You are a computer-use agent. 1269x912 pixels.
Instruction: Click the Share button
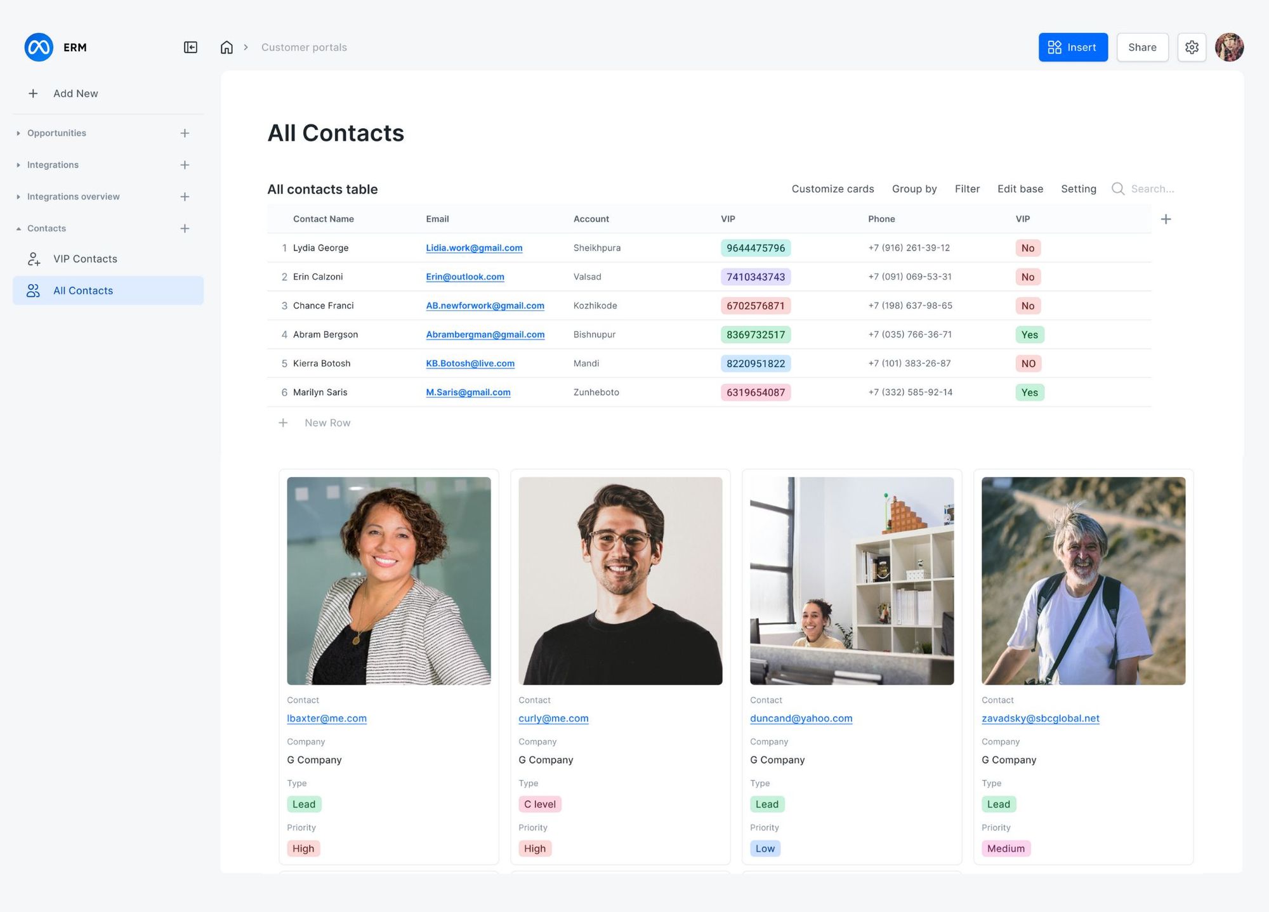click(x=1142, y=47)
